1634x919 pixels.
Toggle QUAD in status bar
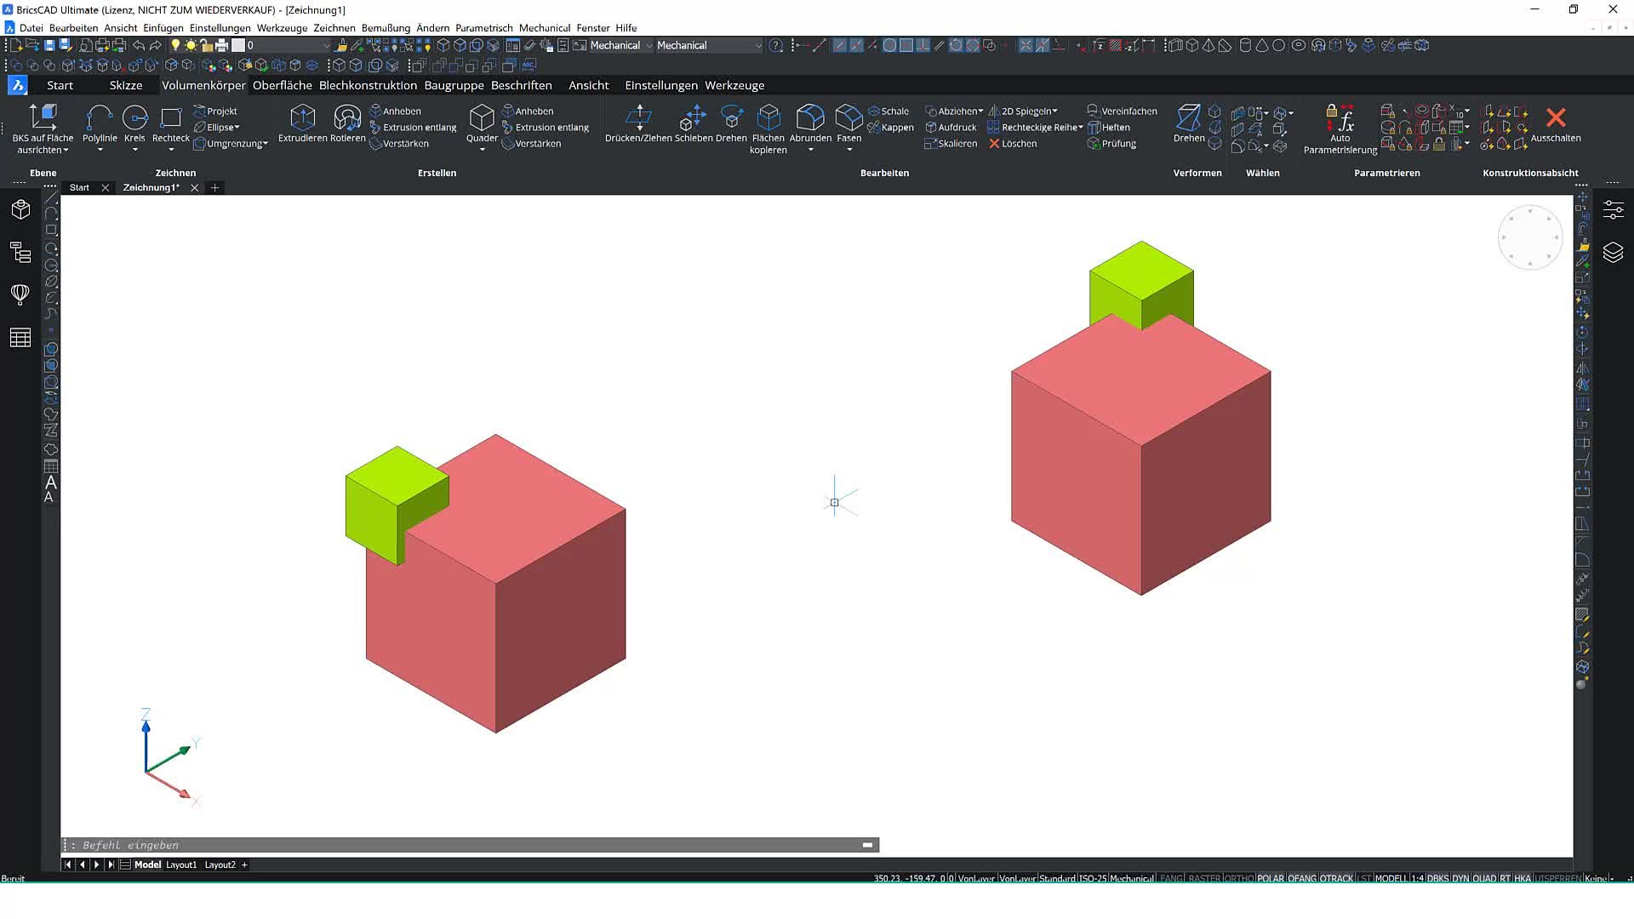[1484, 878]
